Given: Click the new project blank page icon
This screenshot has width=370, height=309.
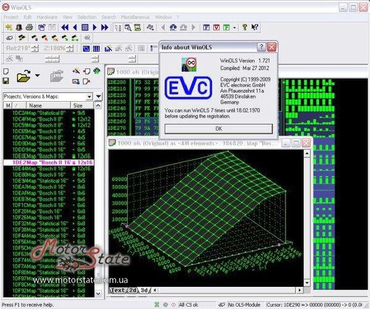Looking at the screenshot, I should (x=6, y=71).
